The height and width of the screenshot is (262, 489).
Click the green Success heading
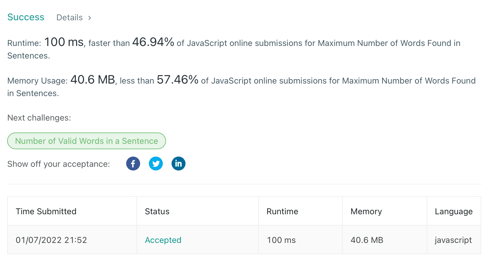click(26, 17)
